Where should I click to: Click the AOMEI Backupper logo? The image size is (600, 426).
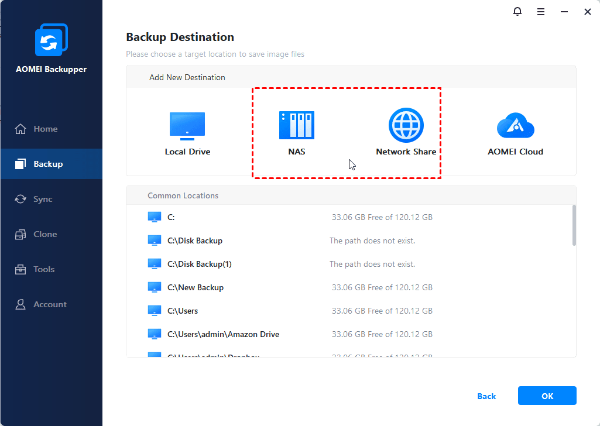pos(51,41)
